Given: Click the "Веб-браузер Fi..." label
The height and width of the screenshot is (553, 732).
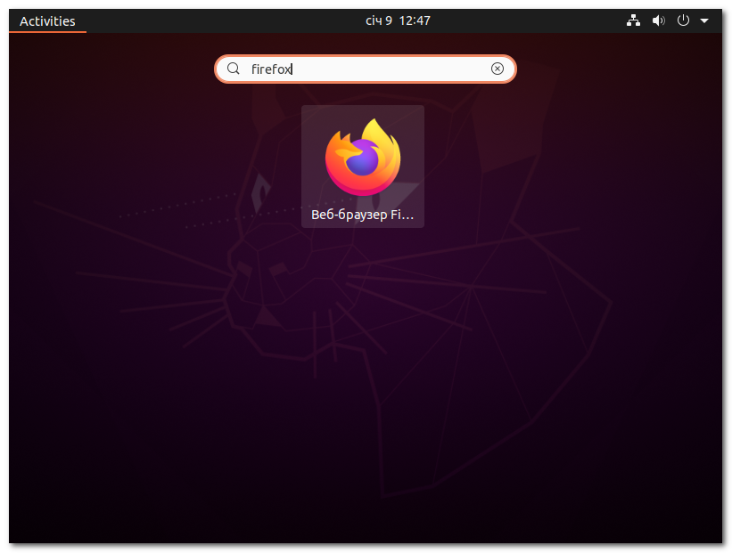Looking at the screenshot, I should (x=362, y=214).
